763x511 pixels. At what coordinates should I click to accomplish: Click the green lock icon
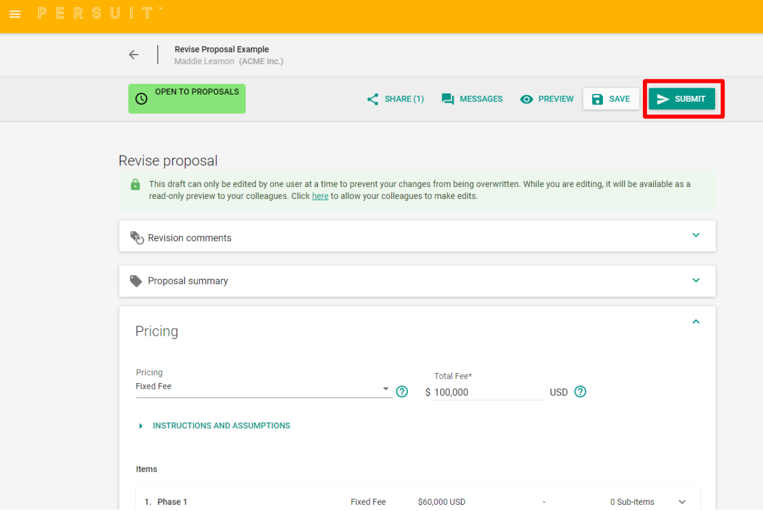pos(135,185)
